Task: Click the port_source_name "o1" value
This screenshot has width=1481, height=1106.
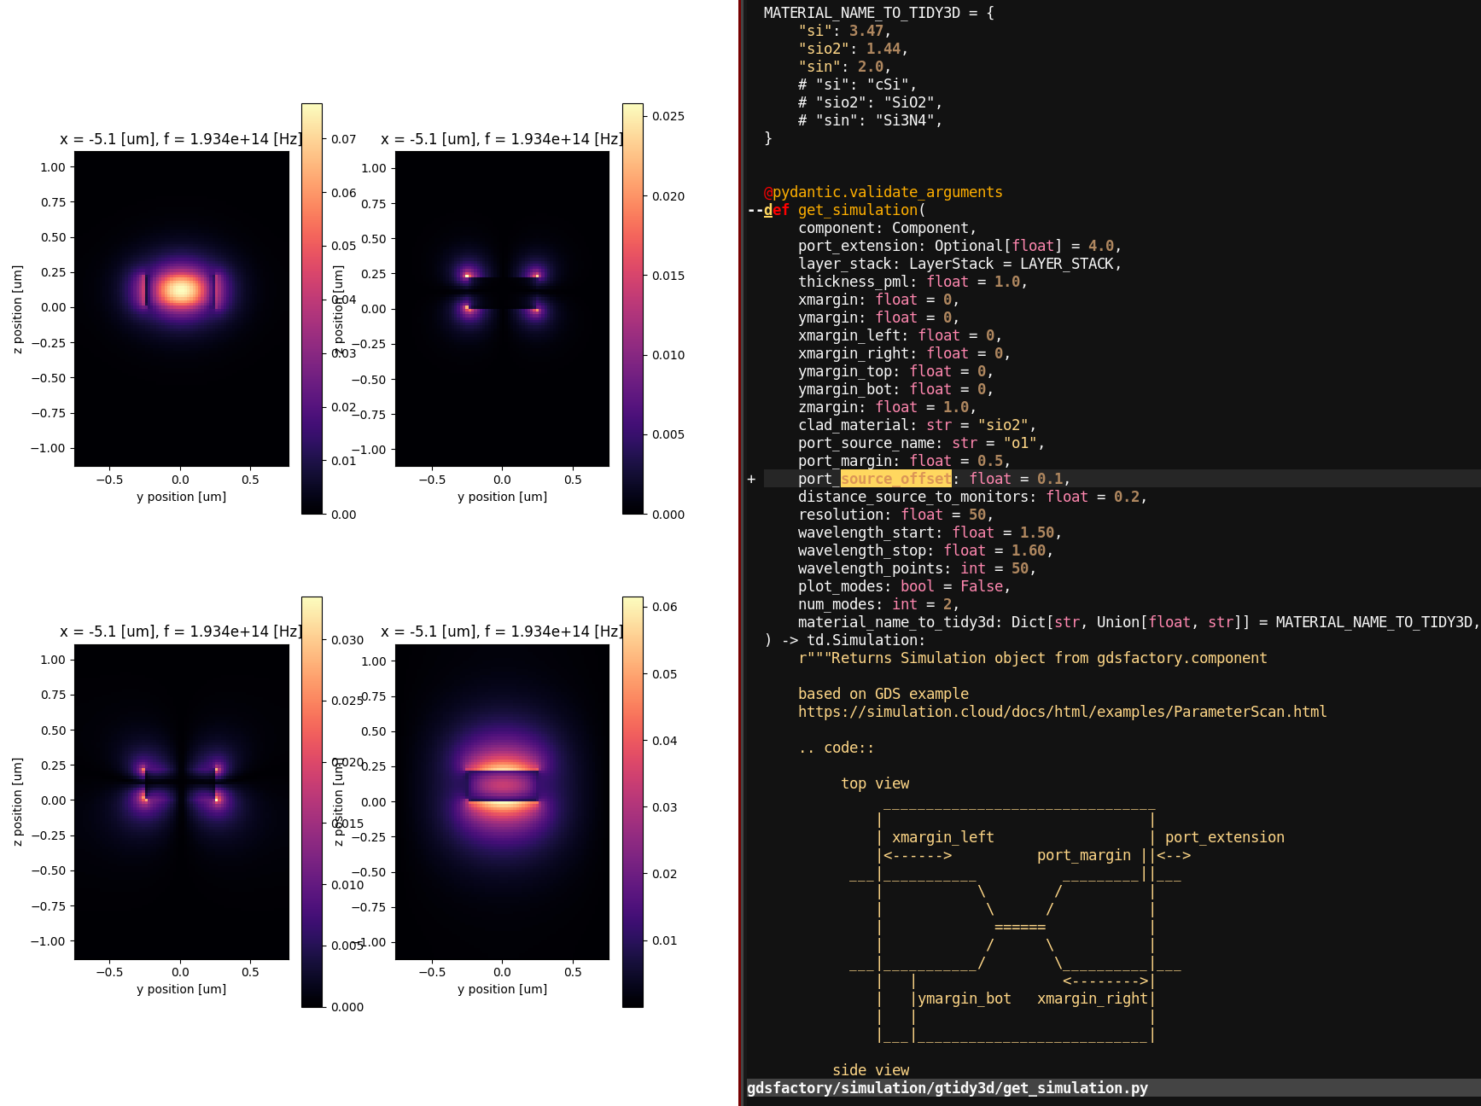Action: (x=1023, y=442)
